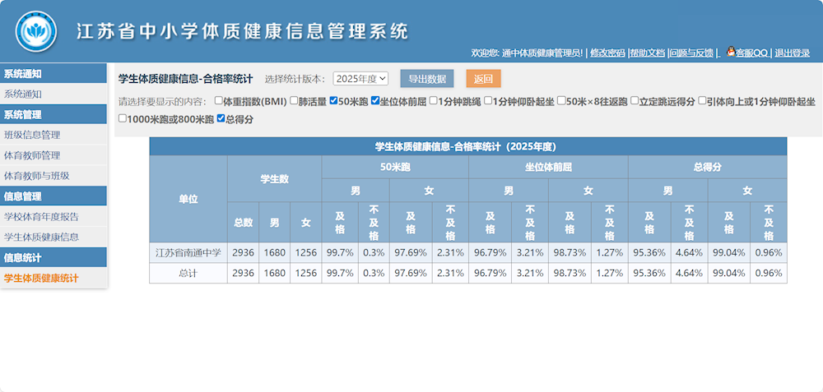Viewport: 823px width, 392px height.
Task: Uncheck the 总得分 checkbox
Action: 221,119
